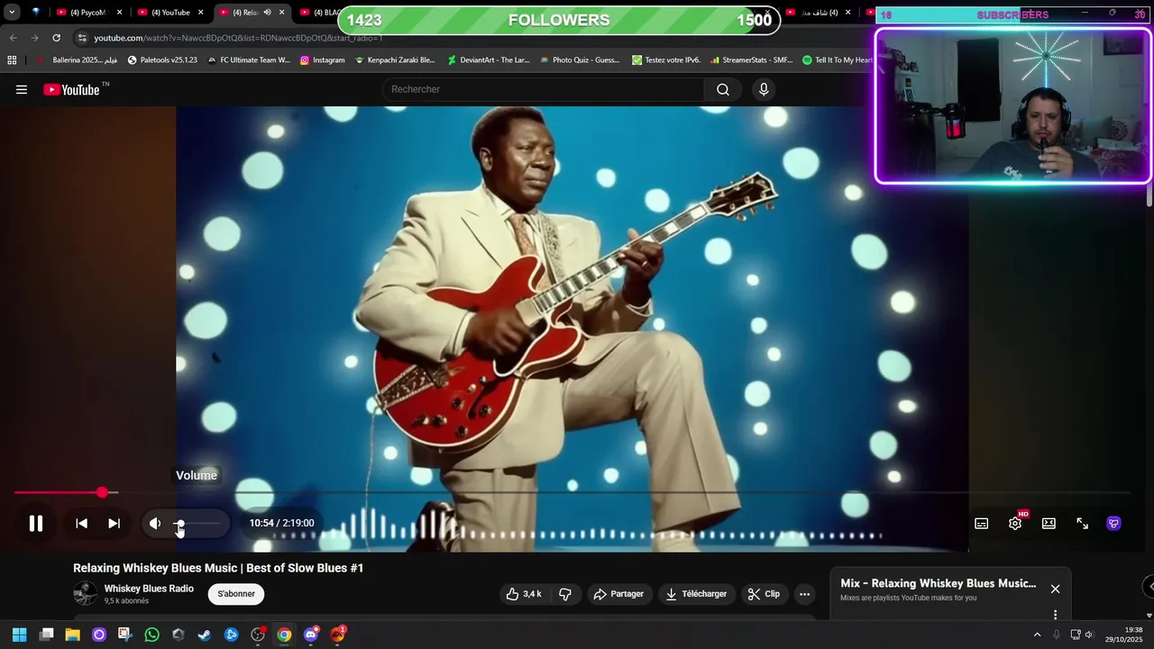The image size is (1154, 649).
Task: Open Chrome tab search dropdown arrow
Action: [12, 13]
